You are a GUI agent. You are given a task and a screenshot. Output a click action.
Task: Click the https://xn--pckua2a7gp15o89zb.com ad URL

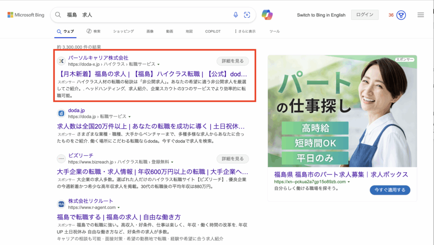pos(310,182)
